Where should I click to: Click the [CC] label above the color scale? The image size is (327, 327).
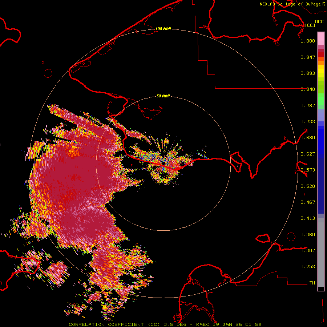point(310,25)
